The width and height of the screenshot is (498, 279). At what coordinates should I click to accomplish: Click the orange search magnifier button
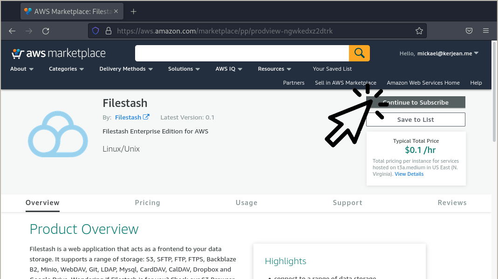pos(359,53)
